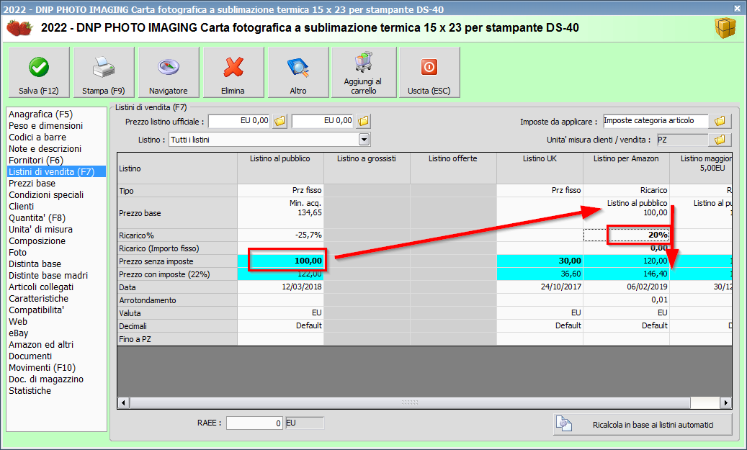Click the horizontal scrollbar thumb
This screenshot has width=747, height=450.
tap(410, 403)
